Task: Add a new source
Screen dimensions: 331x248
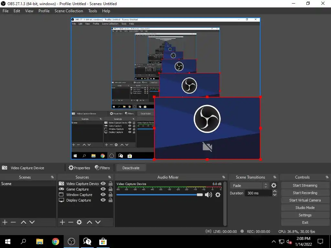Action: (x=62, y=222)
